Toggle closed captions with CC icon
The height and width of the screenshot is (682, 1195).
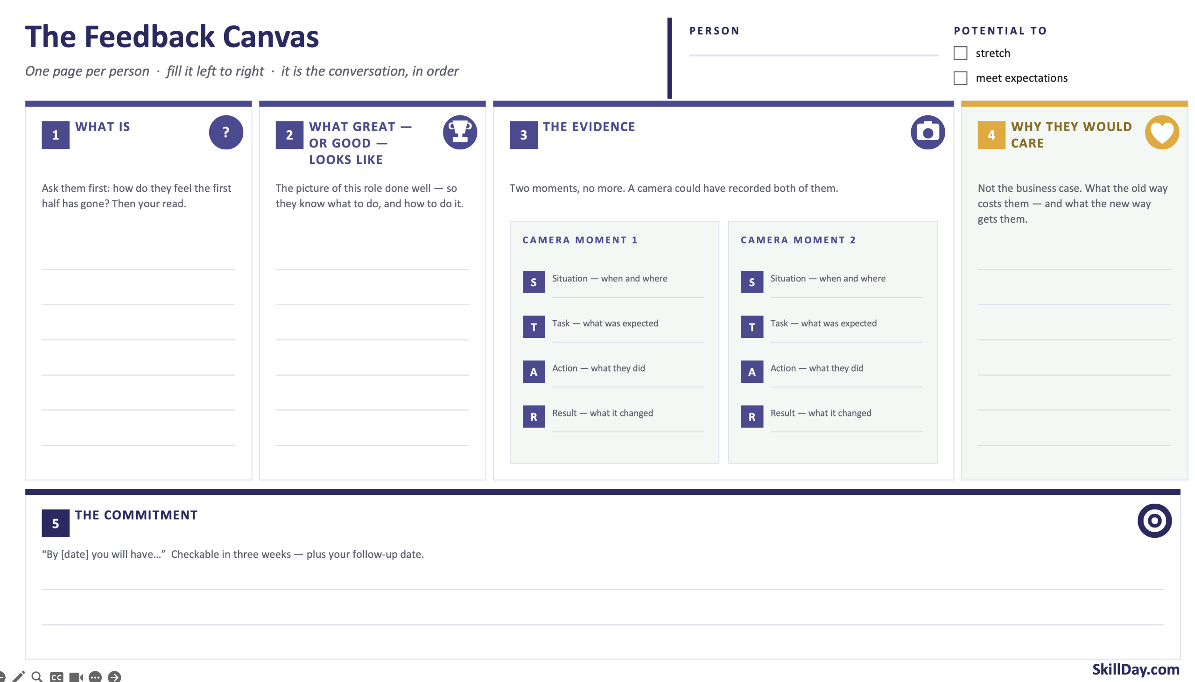[56, 677]
